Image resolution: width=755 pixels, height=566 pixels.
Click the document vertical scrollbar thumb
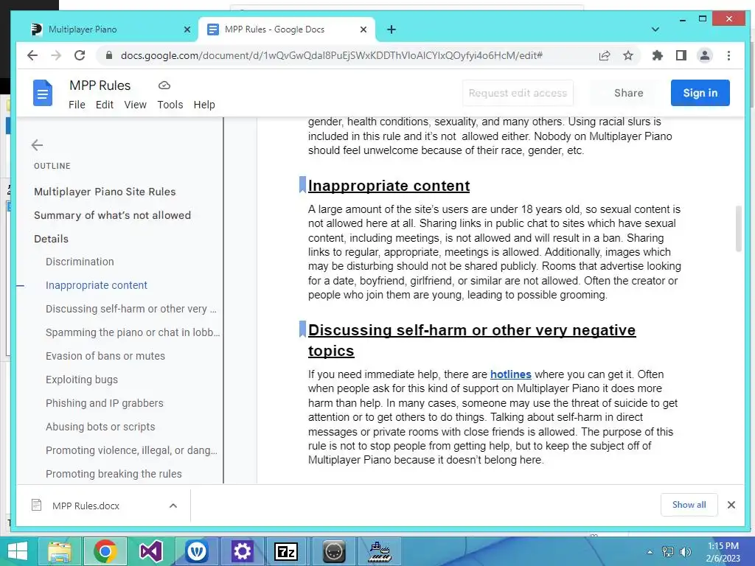(739, 228)
